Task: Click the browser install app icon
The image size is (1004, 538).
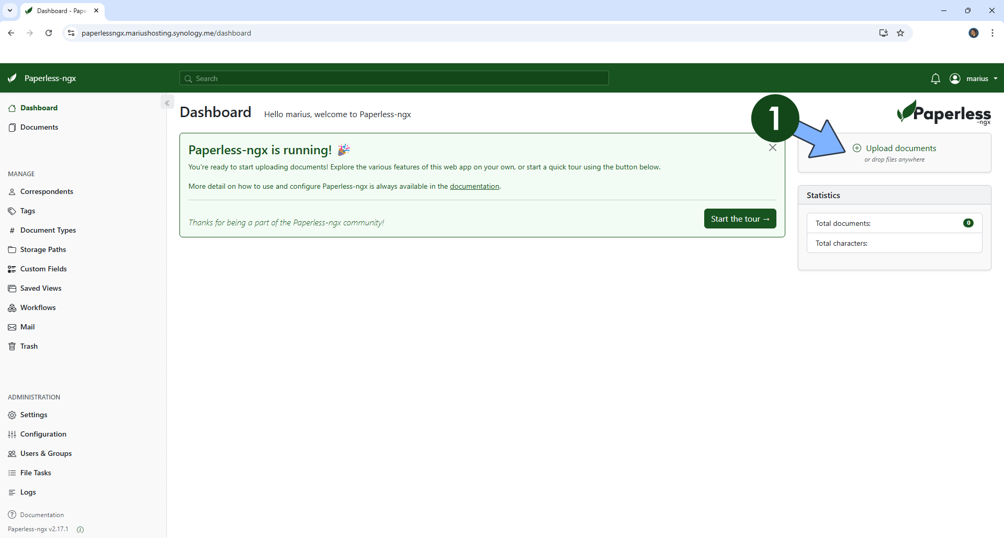Action: [884, 33]
